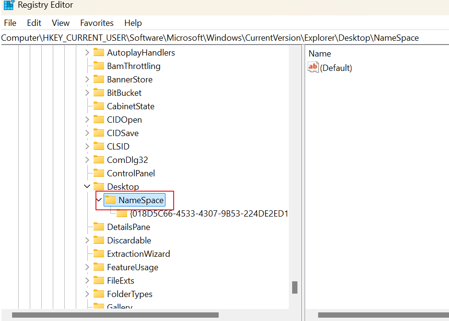
Task: Expand the BannerStore key
Action: [87, 79]
